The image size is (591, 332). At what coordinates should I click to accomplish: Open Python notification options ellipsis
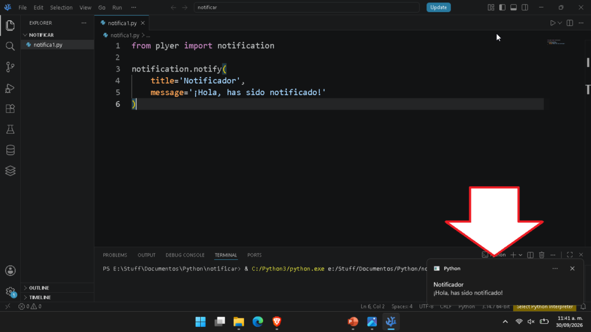point(555,269)
